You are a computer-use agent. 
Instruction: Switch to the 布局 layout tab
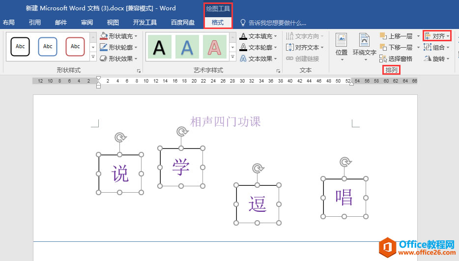(9, 23)
